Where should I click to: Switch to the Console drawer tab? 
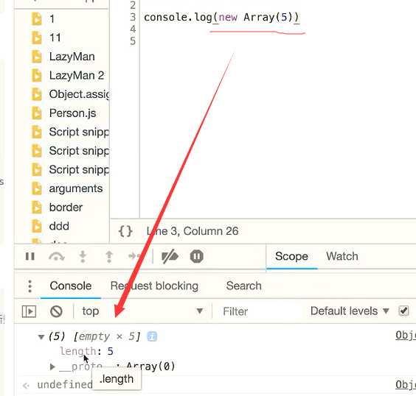[x=71, y=286]
